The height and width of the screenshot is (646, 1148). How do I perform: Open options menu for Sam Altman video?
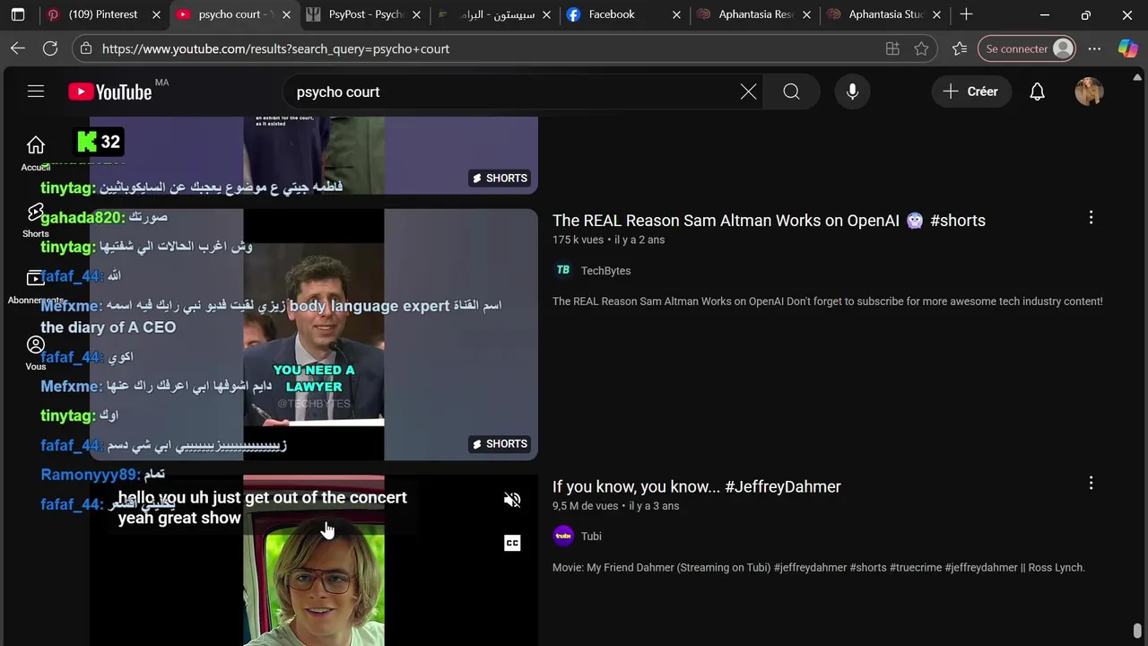coord(1091,217)
